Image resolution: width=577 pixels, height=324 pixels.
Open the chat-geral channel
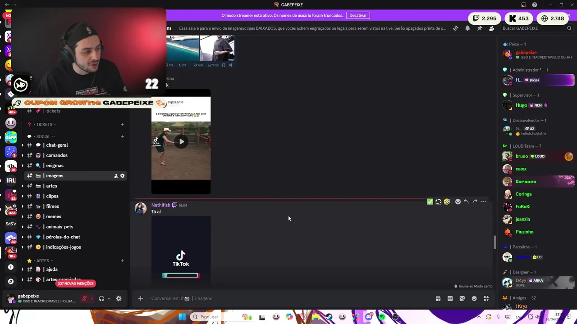click(x=75, y=145)
